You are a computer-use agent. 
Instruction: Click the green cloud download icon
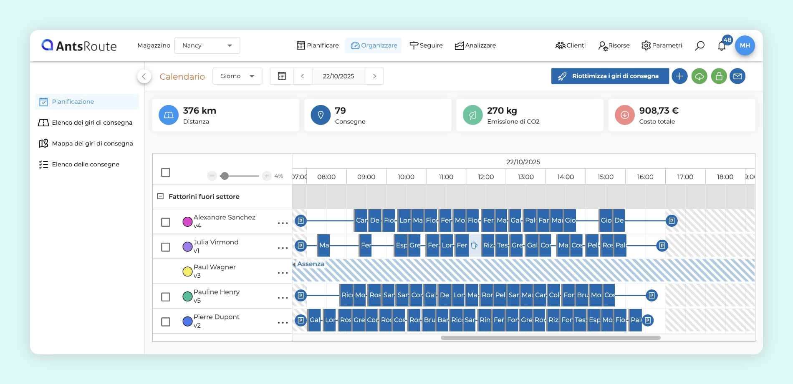point(699,76)
